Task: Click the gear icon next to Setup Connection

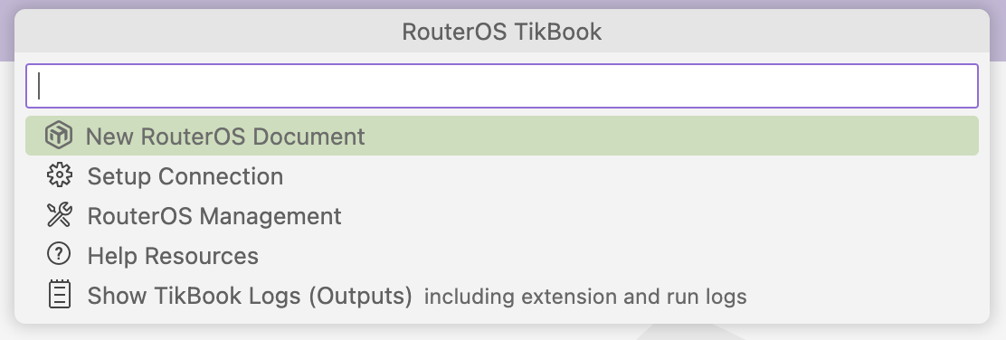Action: click(60, 175)
